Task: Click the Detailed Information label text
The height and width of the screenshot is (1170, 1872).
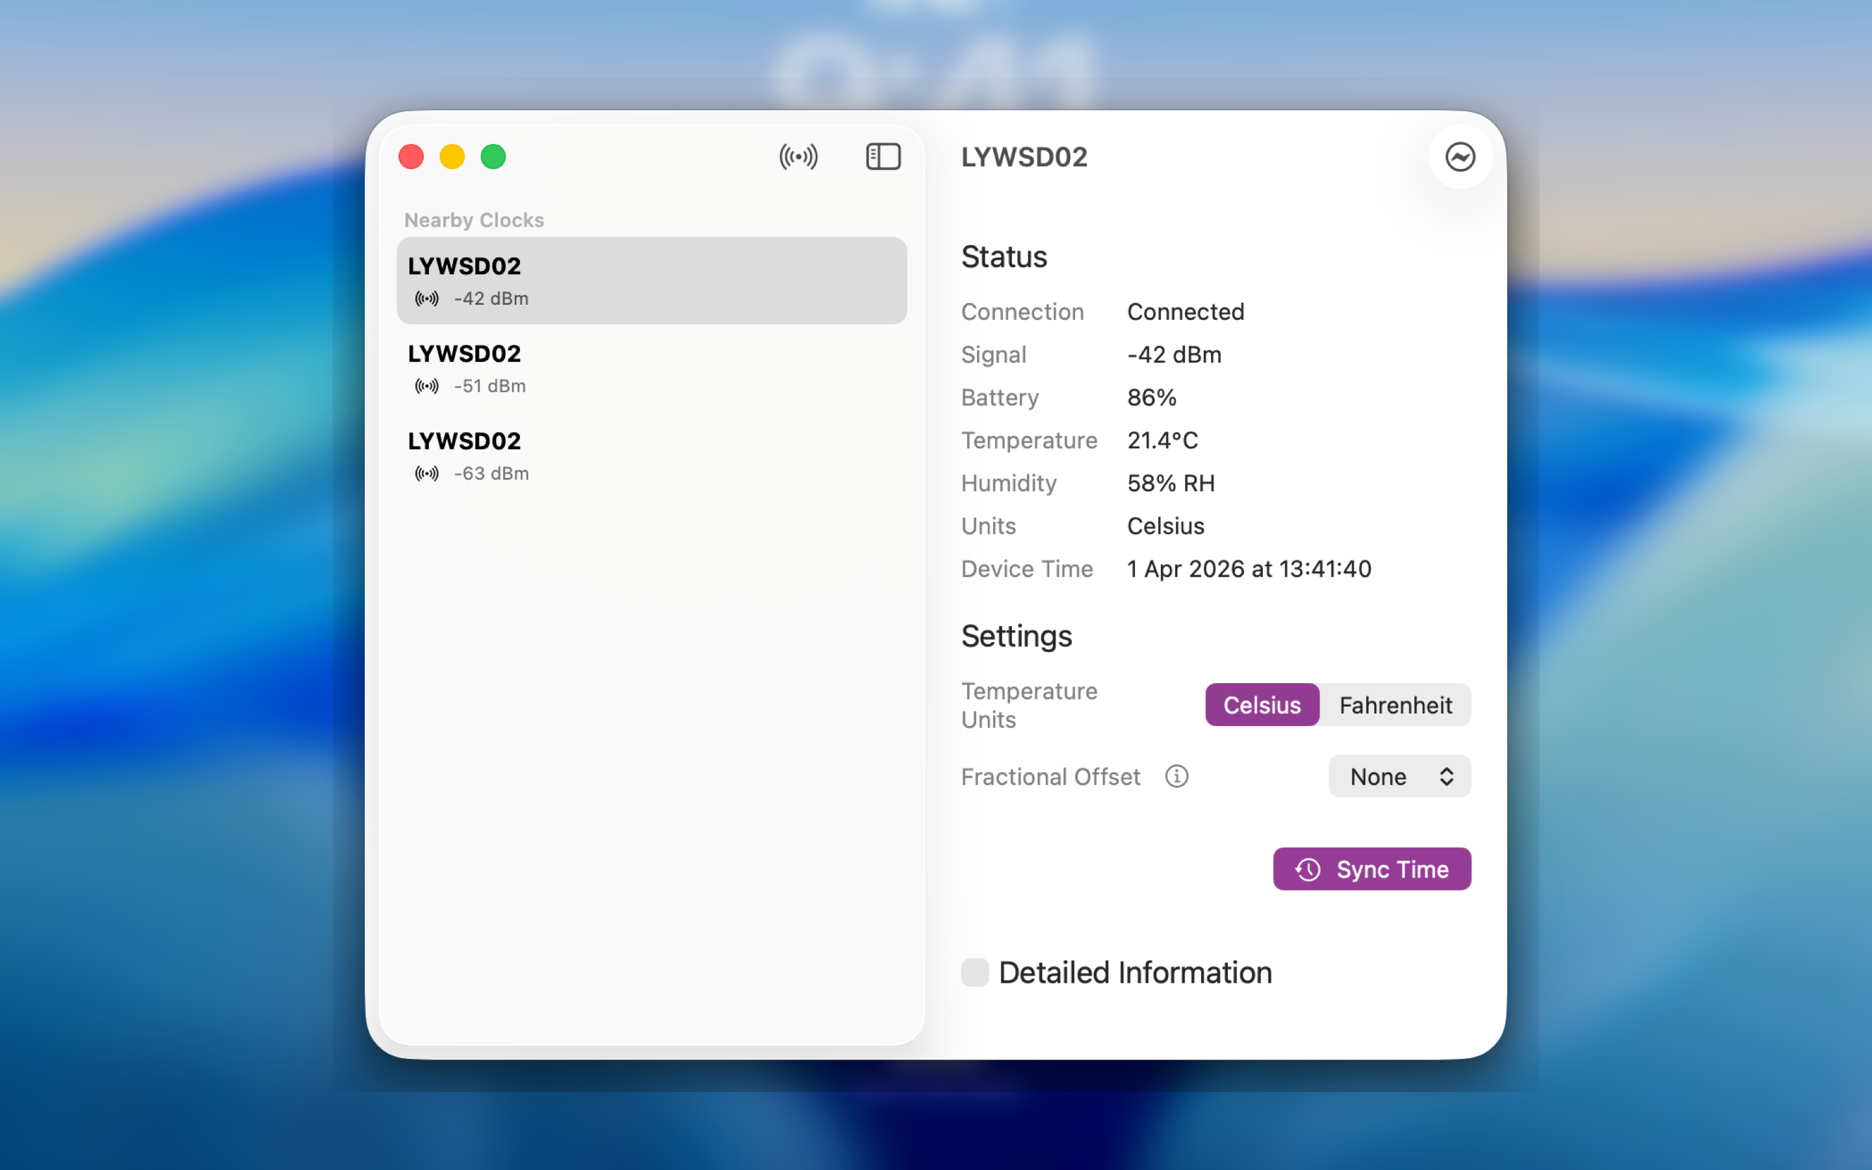Action: (x=1135, y=972)
